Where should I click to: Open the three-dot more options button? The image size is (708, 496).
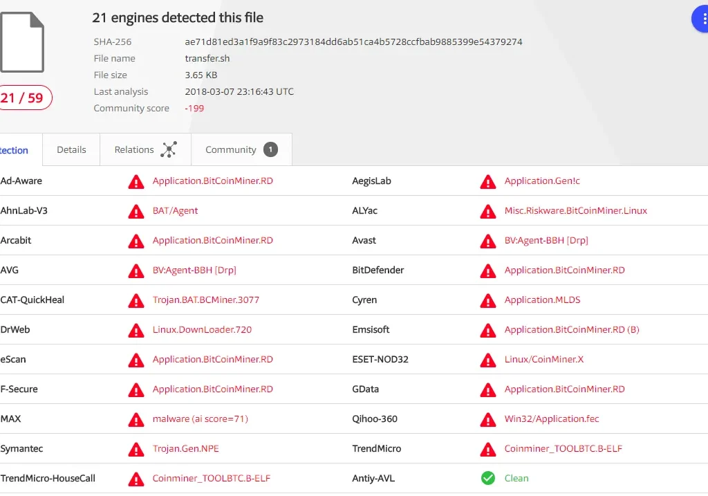pos(700,19)
